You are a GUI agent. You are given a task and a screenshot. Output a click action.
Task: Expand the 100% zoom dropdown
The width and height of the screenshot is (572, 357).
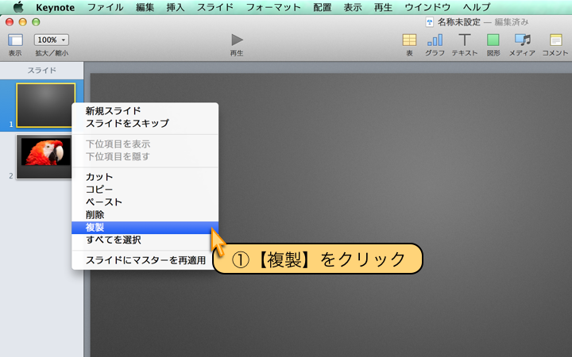pyautogui.click(x=52, y=40)
